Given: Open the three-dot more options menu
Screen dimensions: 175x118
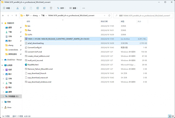Looking at the screenshot, I should [84, 8].
